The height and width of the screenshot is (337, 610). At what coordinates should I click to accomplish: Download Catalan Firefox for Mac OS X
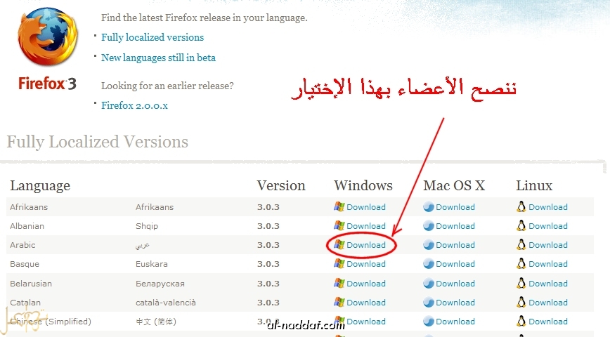(455, 303)
